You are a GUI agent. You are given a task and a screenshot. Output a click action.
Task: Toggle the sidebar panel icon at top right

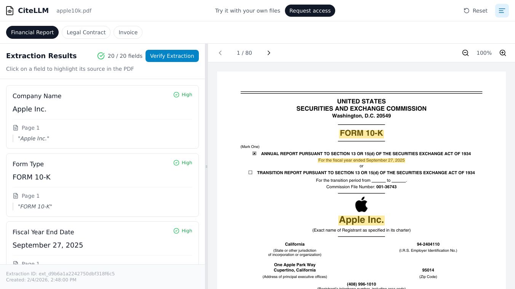[x=502, y=11]
